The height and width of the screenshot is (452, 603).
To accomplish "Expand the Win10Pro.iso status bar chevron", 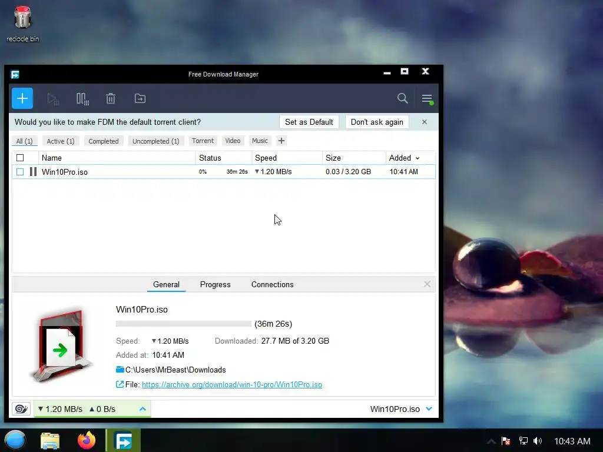I will [429, 408].
